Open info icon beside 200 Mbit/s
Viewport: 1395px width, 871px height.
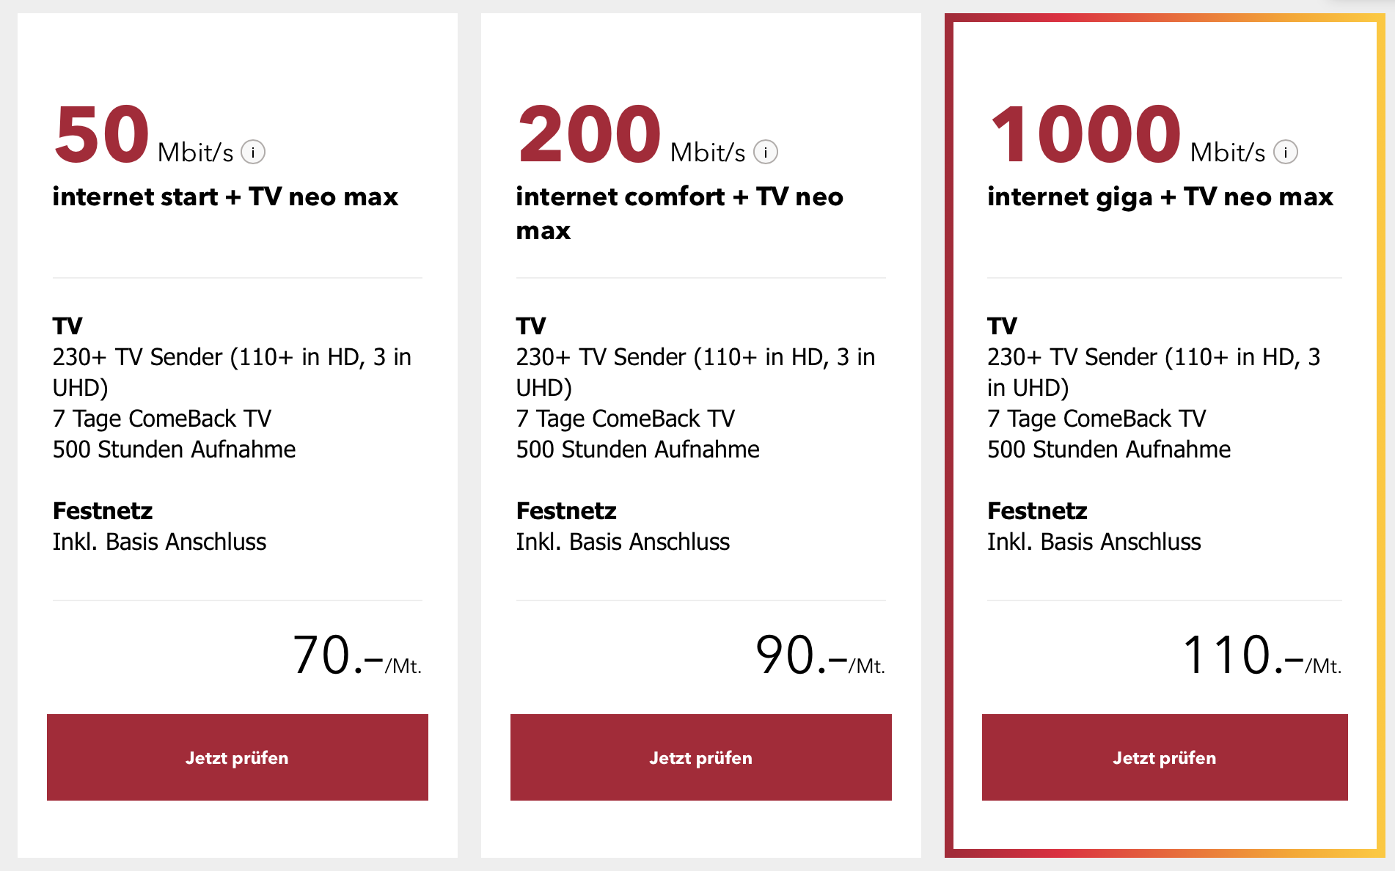pos(766,152)
